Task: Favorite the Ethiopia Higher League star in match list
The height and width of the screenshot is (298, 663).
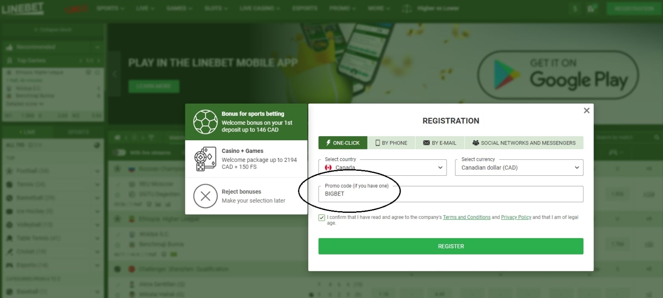Action: pos(117,219)
